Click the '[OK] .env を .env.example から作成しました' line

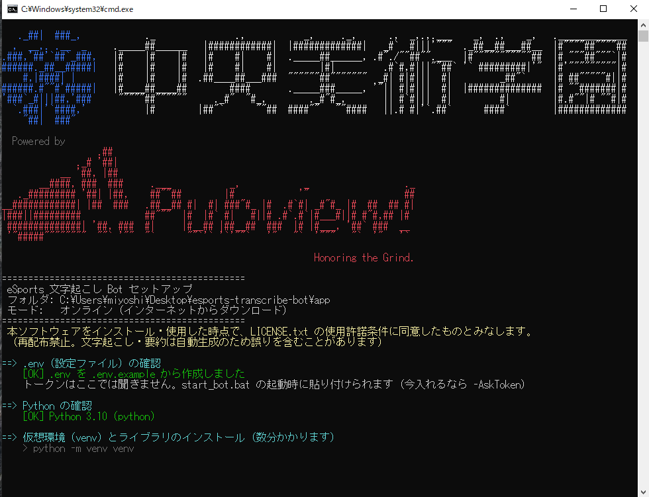[x=134, y=374]
